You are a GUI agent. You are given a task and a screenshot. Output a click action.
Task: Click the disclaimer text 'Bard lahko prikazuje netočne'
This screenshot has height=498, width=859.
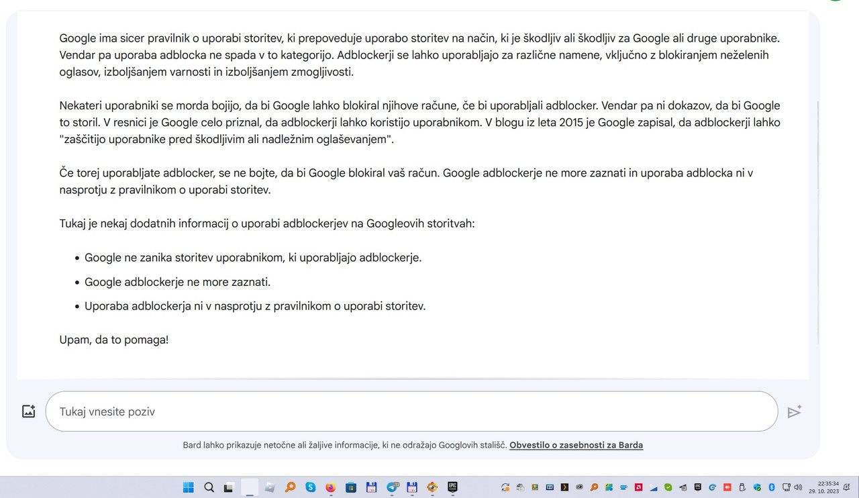[x=345, y=445]
